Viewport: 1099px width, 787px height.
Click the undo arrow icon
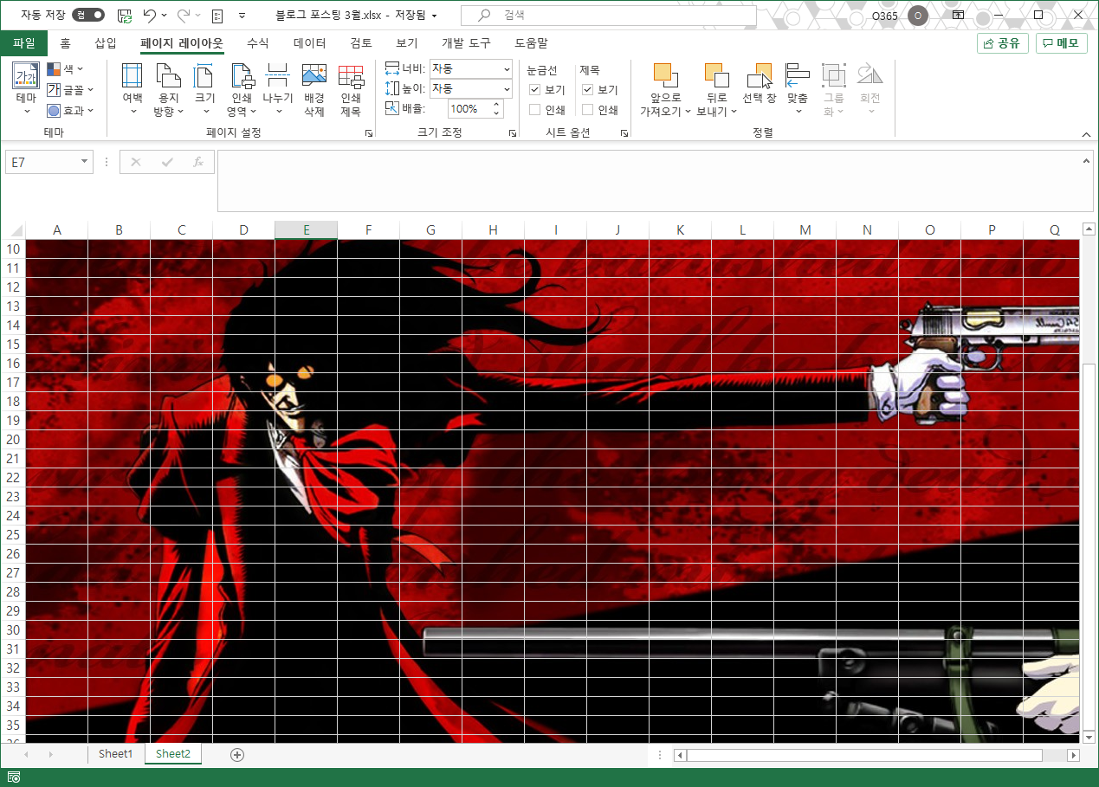tap(150, 16)
